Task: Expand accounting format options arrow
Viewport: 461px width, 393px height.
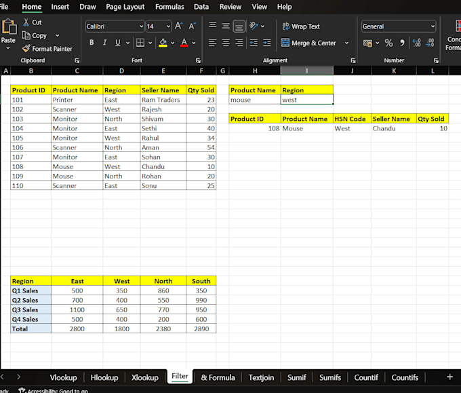Action: 378,43
